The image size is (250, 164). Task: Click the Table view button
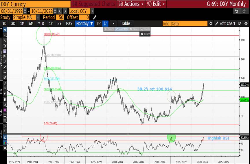[x=126, y=24]
